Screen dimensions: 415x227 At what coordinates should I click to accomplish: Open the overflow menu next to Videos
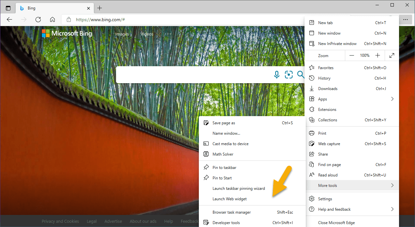click(168, 34)
